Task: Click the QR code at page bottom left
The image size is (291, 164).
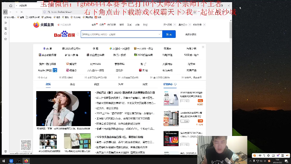Action: click(x=26, y=145)
